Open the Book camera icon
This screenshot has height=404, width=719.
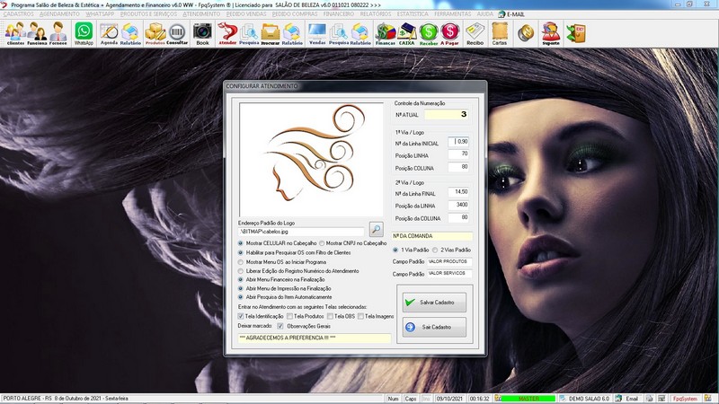click(x=202, y=33)
